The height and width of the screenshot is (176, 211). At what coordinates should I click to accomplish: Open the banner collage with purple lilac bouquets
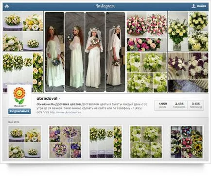(x=188, y=72)
